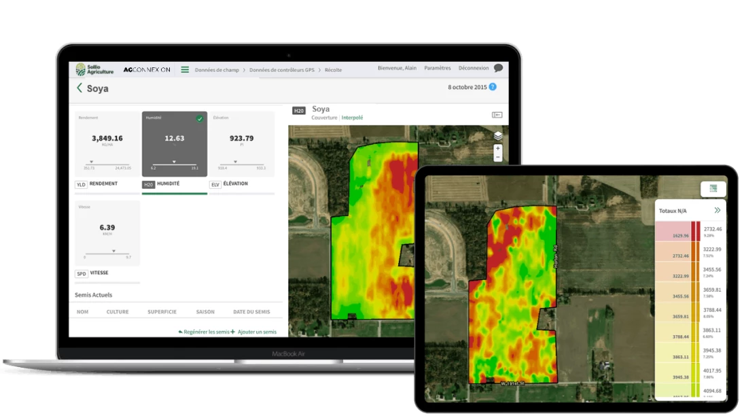Select the VITESSE tab label
Image resolution: width=742 pixels, height=416 pixels.
coord(99,273)
